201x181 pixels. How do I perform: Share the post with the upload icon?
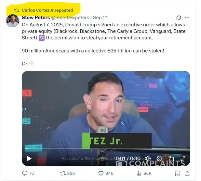187,173
